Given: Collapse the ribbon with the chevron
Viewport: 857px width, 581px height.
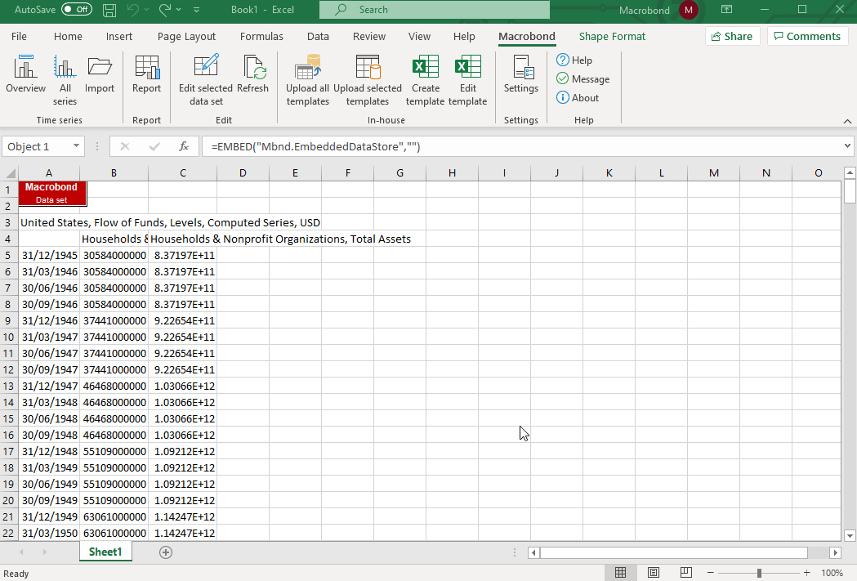Looking at the screenshot, I should coord(847,120).
